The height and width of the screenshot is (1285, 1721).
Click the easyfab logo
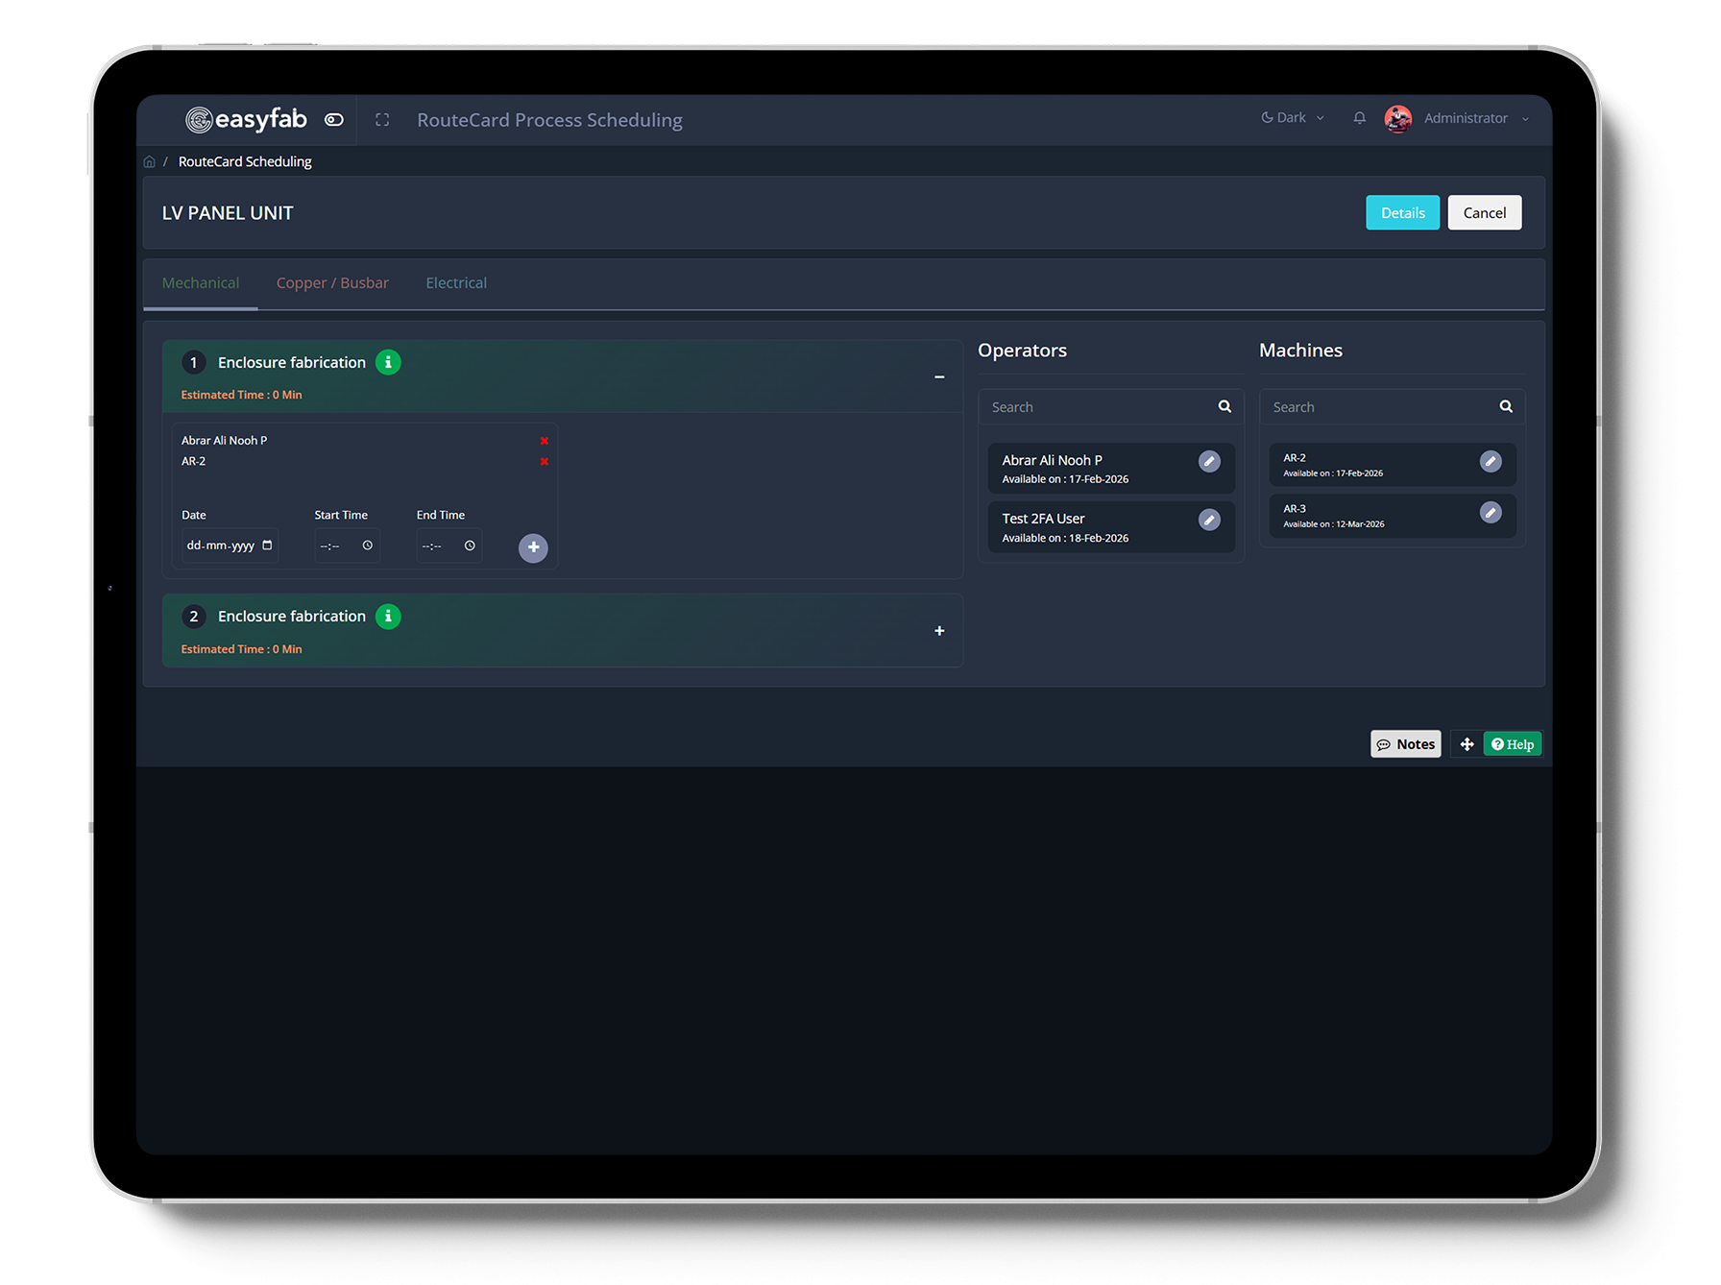click(246, 119)
